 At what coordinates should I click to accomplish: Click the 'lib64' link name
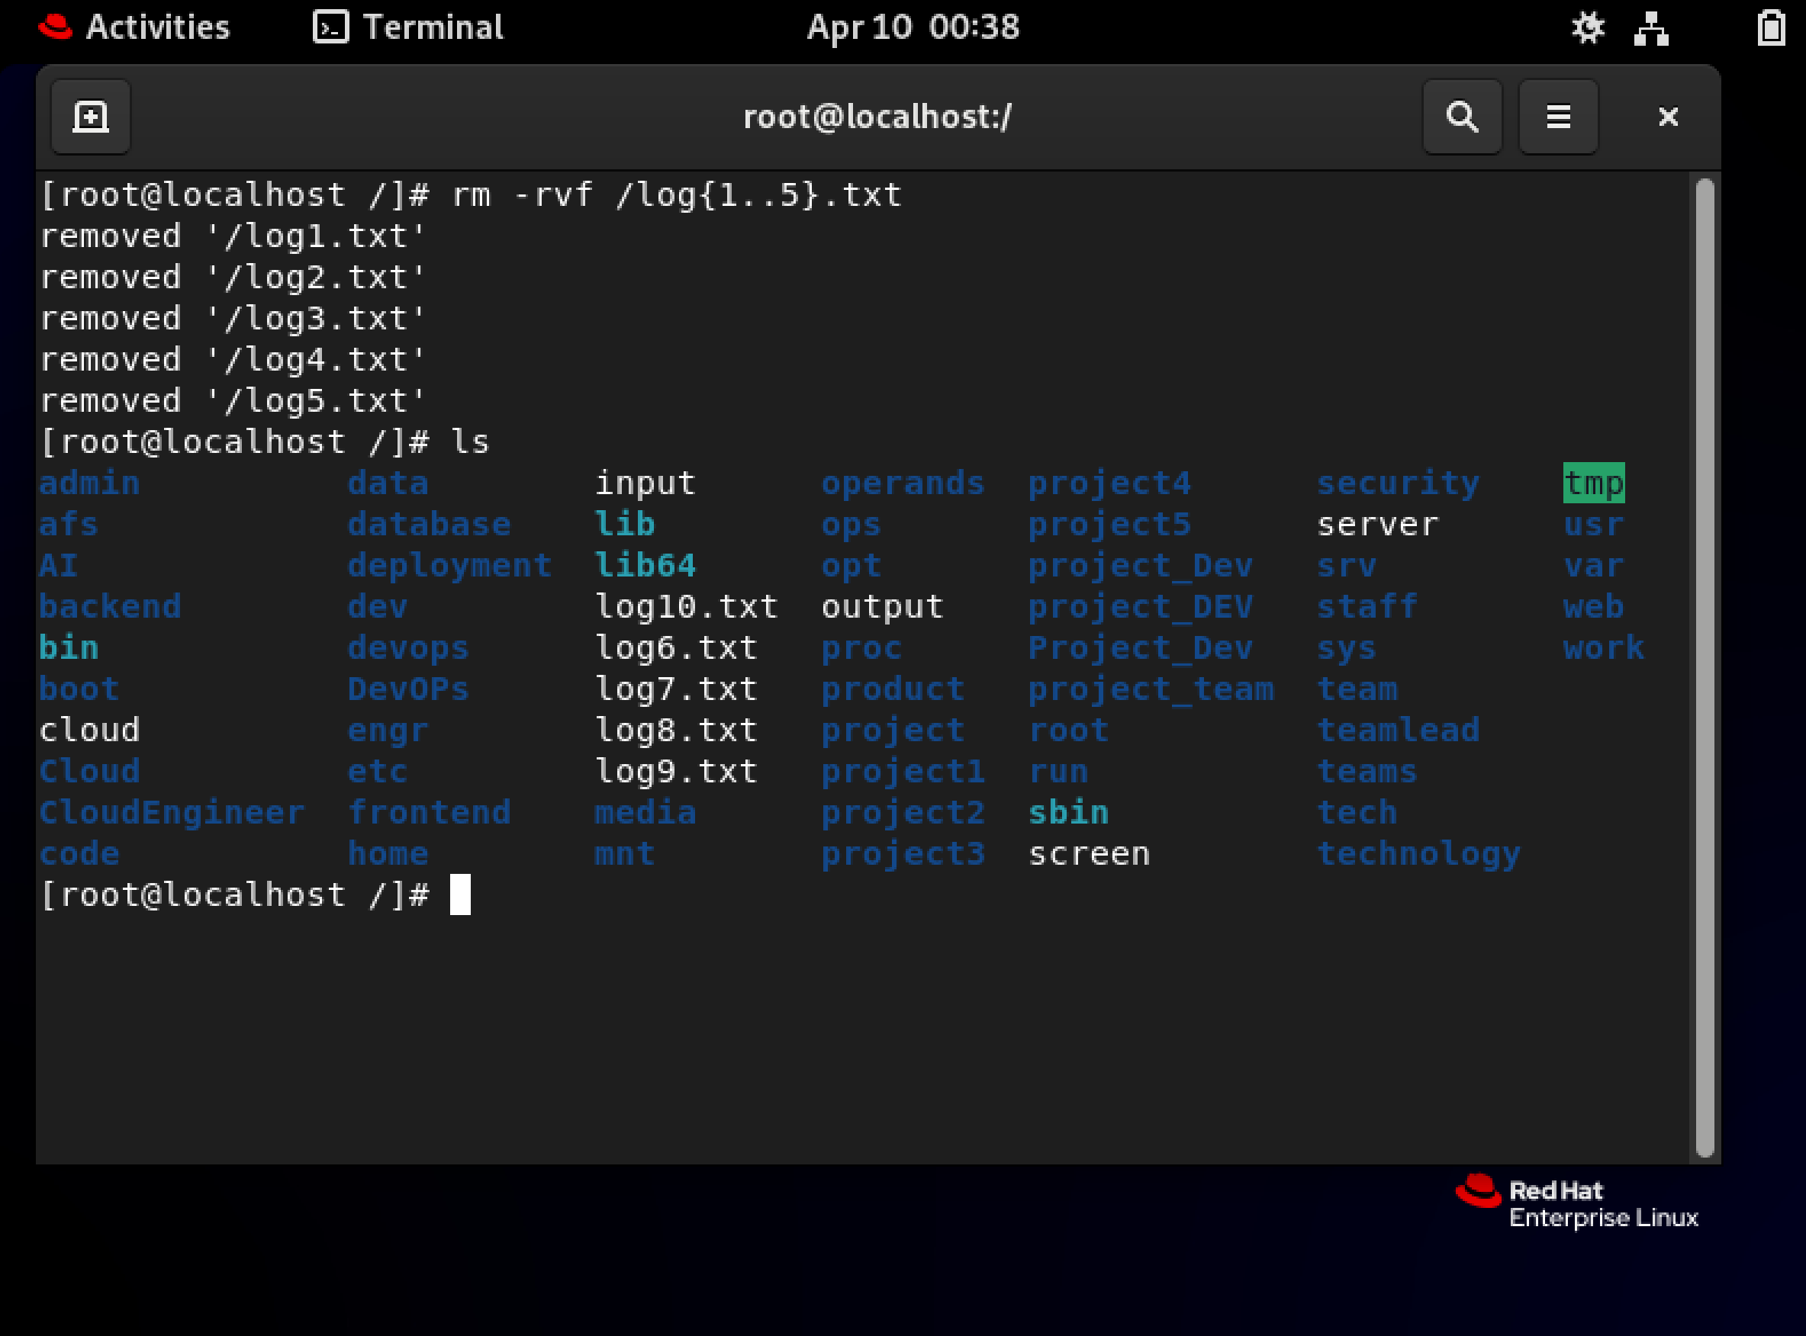point(645,566)
